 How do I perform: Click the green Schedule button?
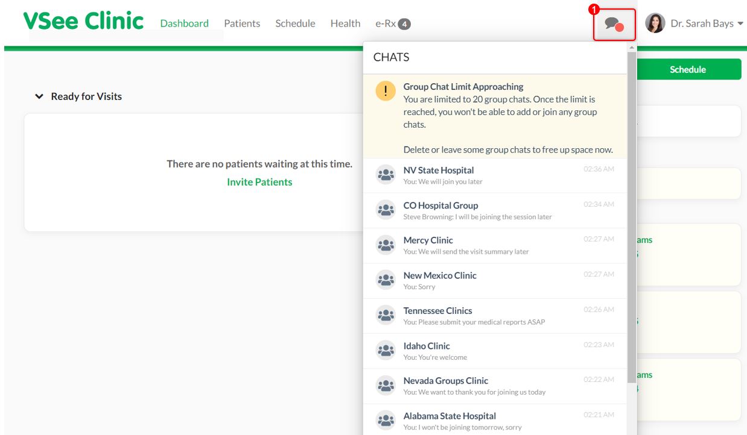click(688, 69)
